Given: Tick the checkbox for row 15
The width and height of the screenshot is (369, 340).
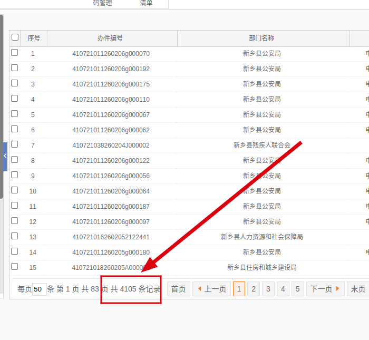Looking at the screenshot, I should (15, 267).
